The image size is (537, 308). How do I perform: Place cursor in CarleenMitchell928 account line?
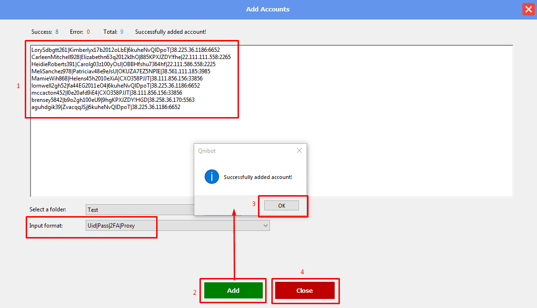click(x=130, y=57)
